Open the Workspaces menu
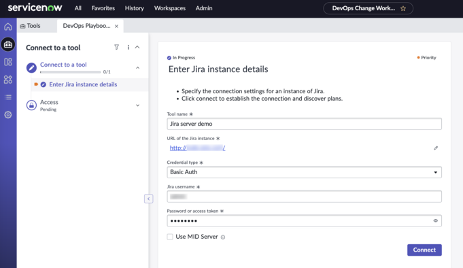Viewport: 463px width, 268px height. 170,8
